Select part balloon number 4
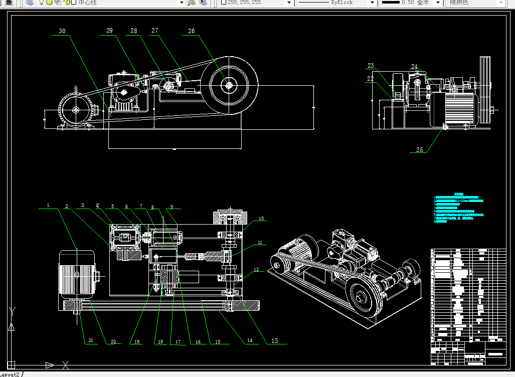 [97, 205]
